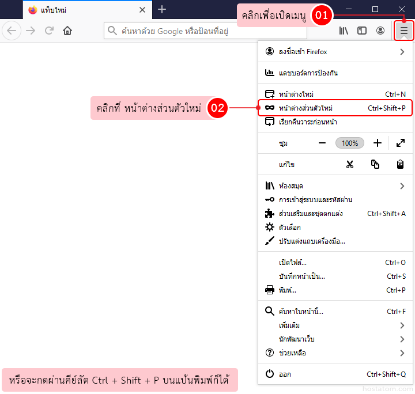Click the copy icon in edit row
This screenshot has width=415, height=394.
tap(375, 164)
